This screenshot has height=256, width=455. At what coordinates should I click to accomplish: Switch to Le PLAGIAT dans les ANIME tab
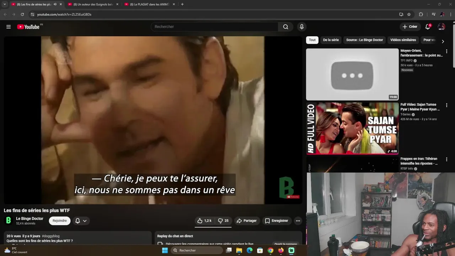150,4
